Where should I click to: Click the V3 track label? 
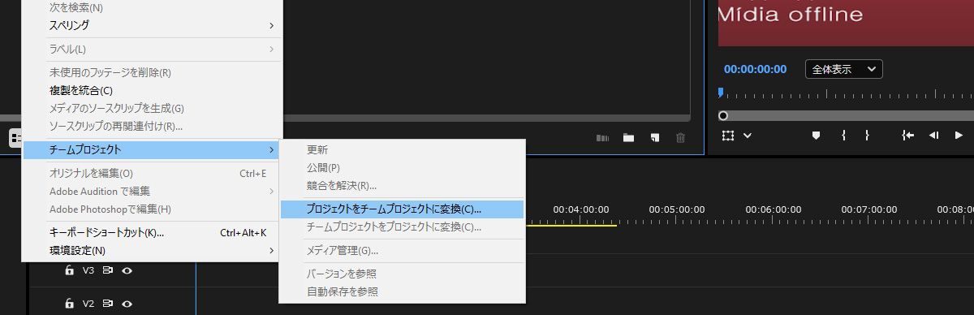(x=88, y=271)
